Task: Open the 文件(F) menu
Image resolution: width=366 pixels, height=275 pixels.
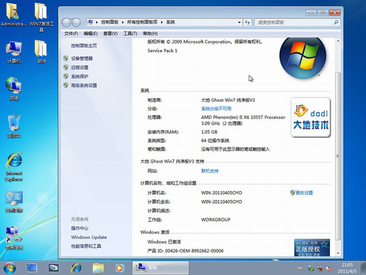Action: [x=71, y=34]
